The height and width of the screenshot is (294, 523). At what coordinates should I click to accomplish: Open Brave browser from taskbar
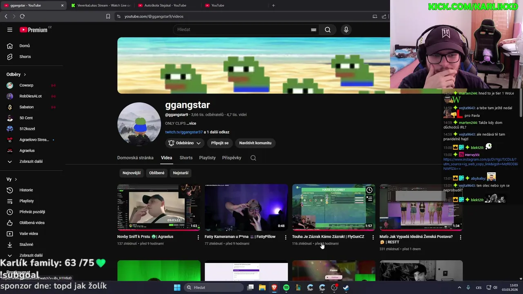tap(274, 287)
